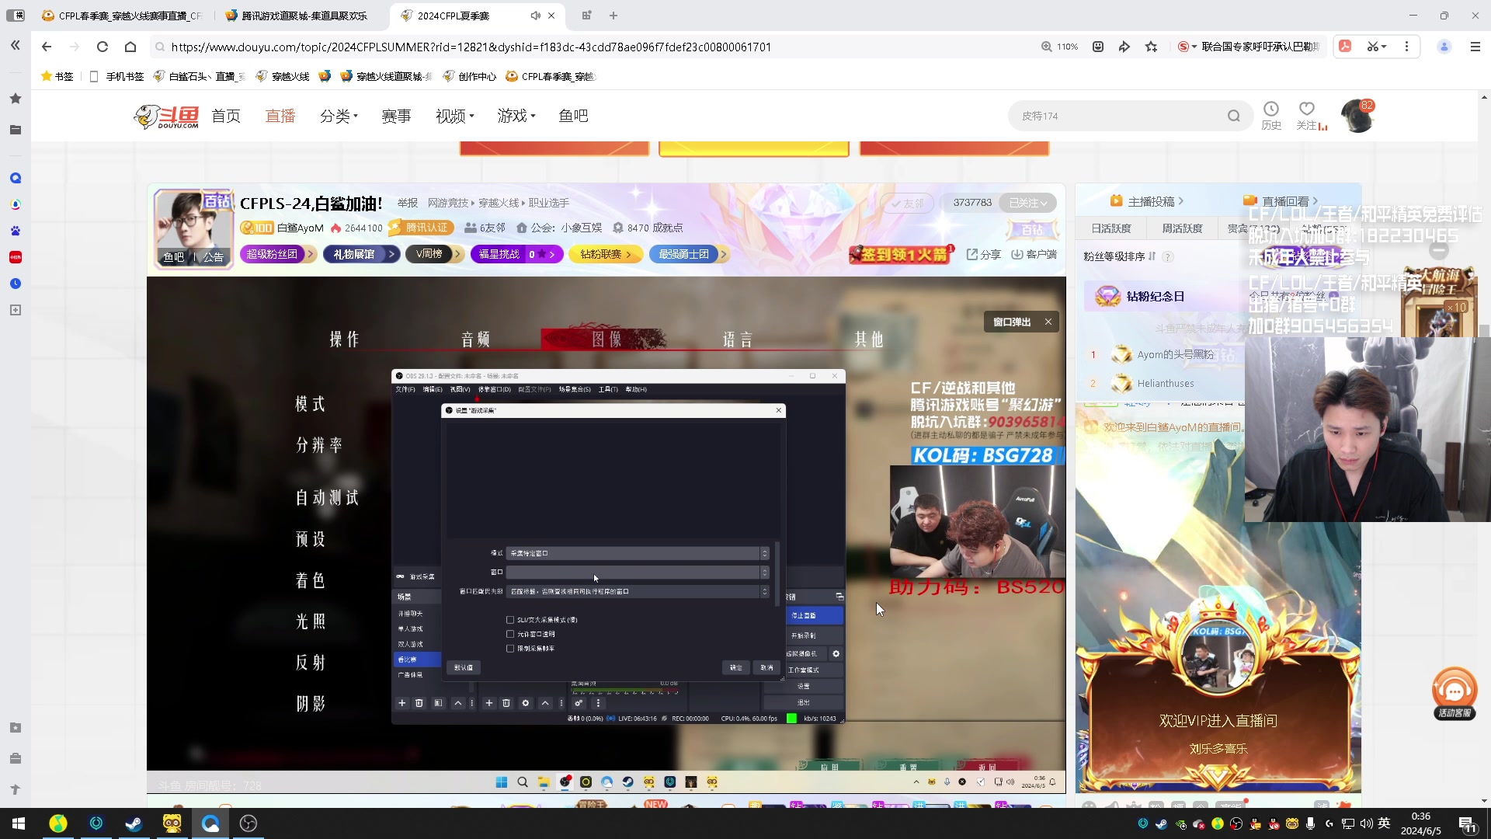Enable 限制采集帧率 checkbox

click(x=510, y=649)
